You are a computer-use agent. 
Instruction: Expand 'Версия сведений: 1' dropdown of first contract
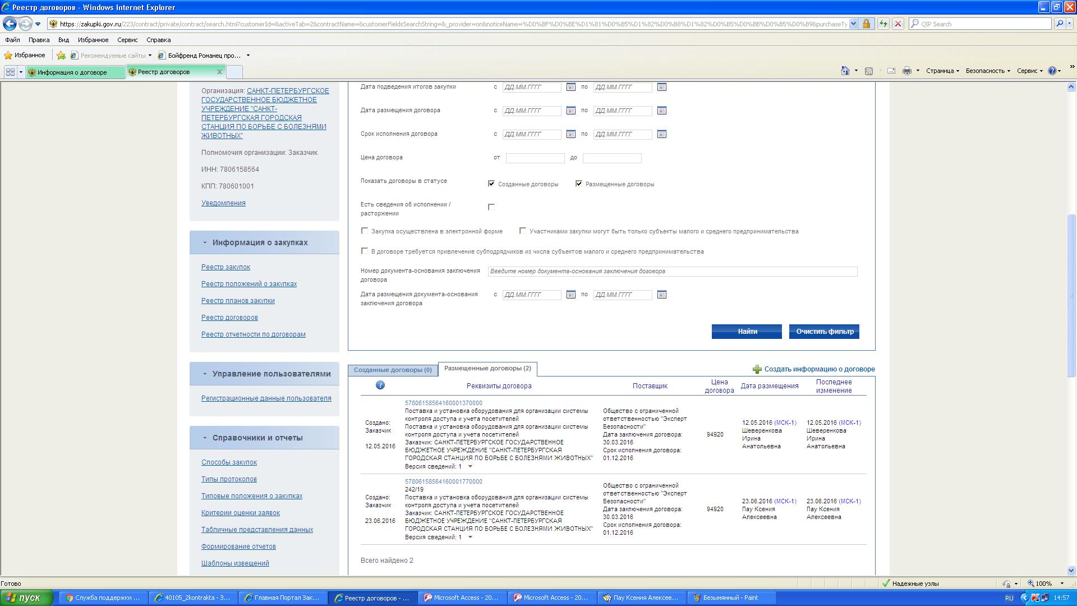pyautogui.click(x=470, y=466)
